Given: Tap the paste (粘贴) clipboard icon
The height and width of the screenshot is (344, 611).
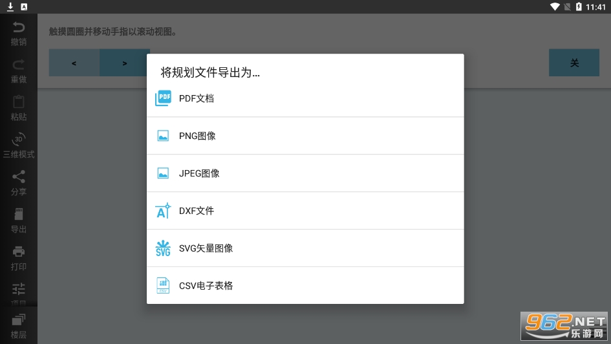Looking at the screenshot, I should coord(19,102).
